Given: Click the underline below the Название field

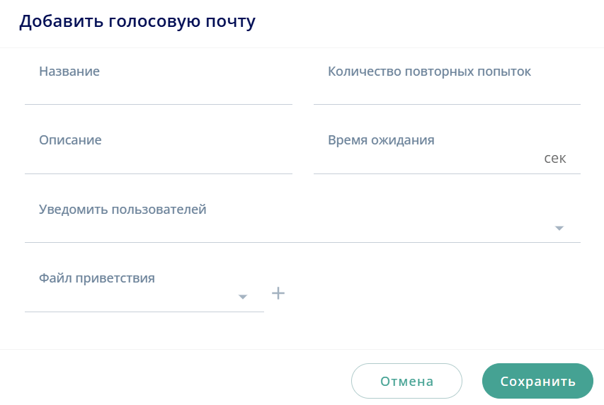Looking at the screenshot, I should [x=158, y=104].
